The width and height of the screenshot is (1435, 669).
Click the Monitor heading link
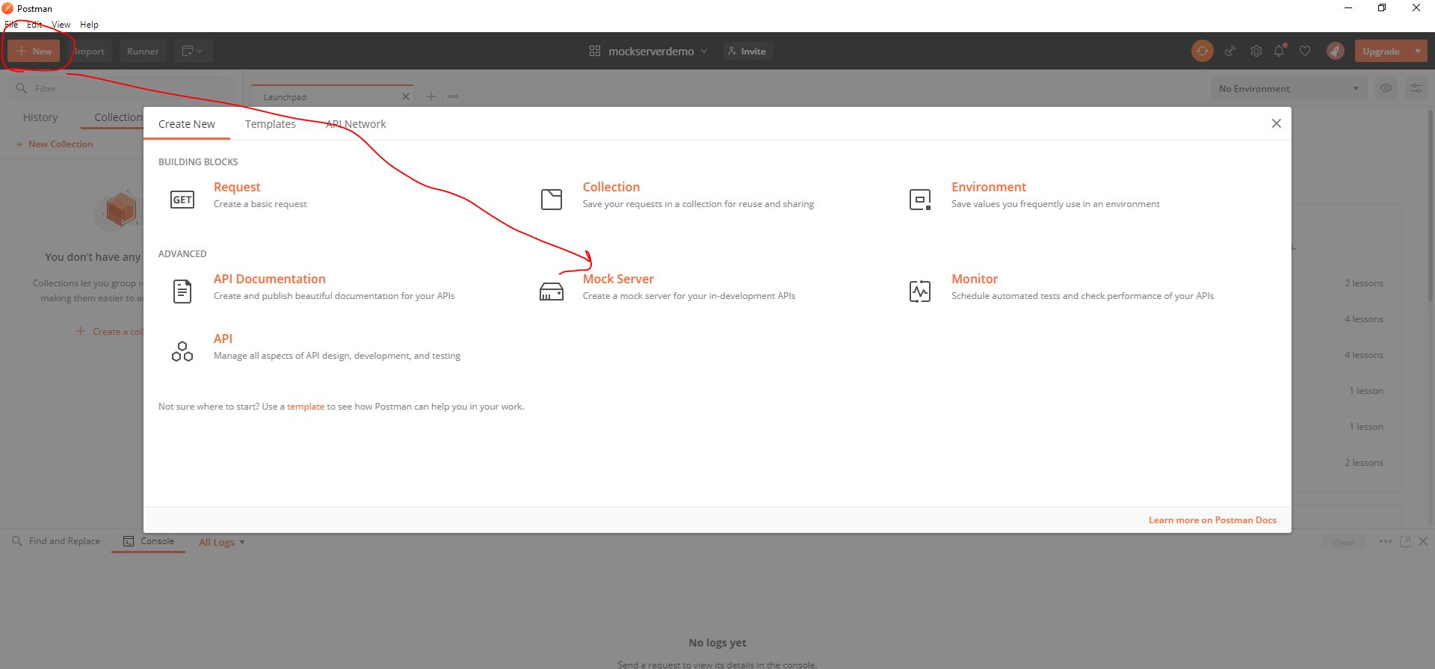click(x=975, y=279)
